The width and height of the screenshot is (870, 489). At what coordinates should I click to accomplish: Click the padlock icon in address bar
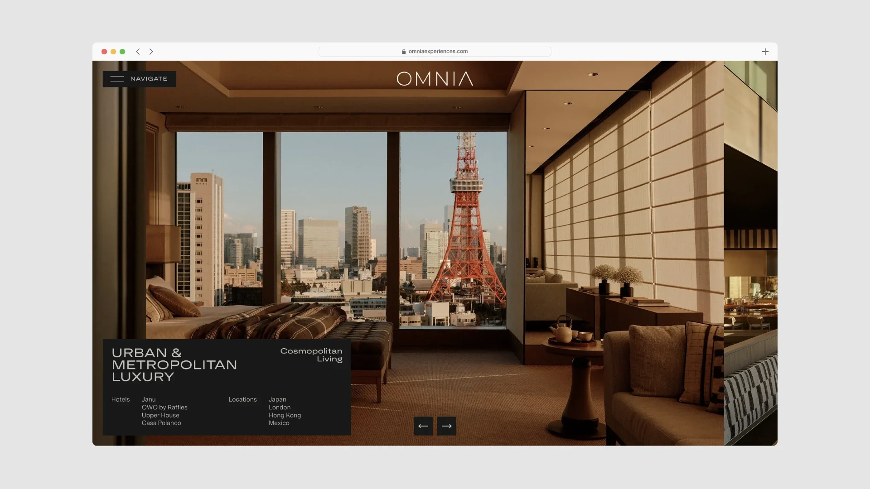tap(403, 52)
